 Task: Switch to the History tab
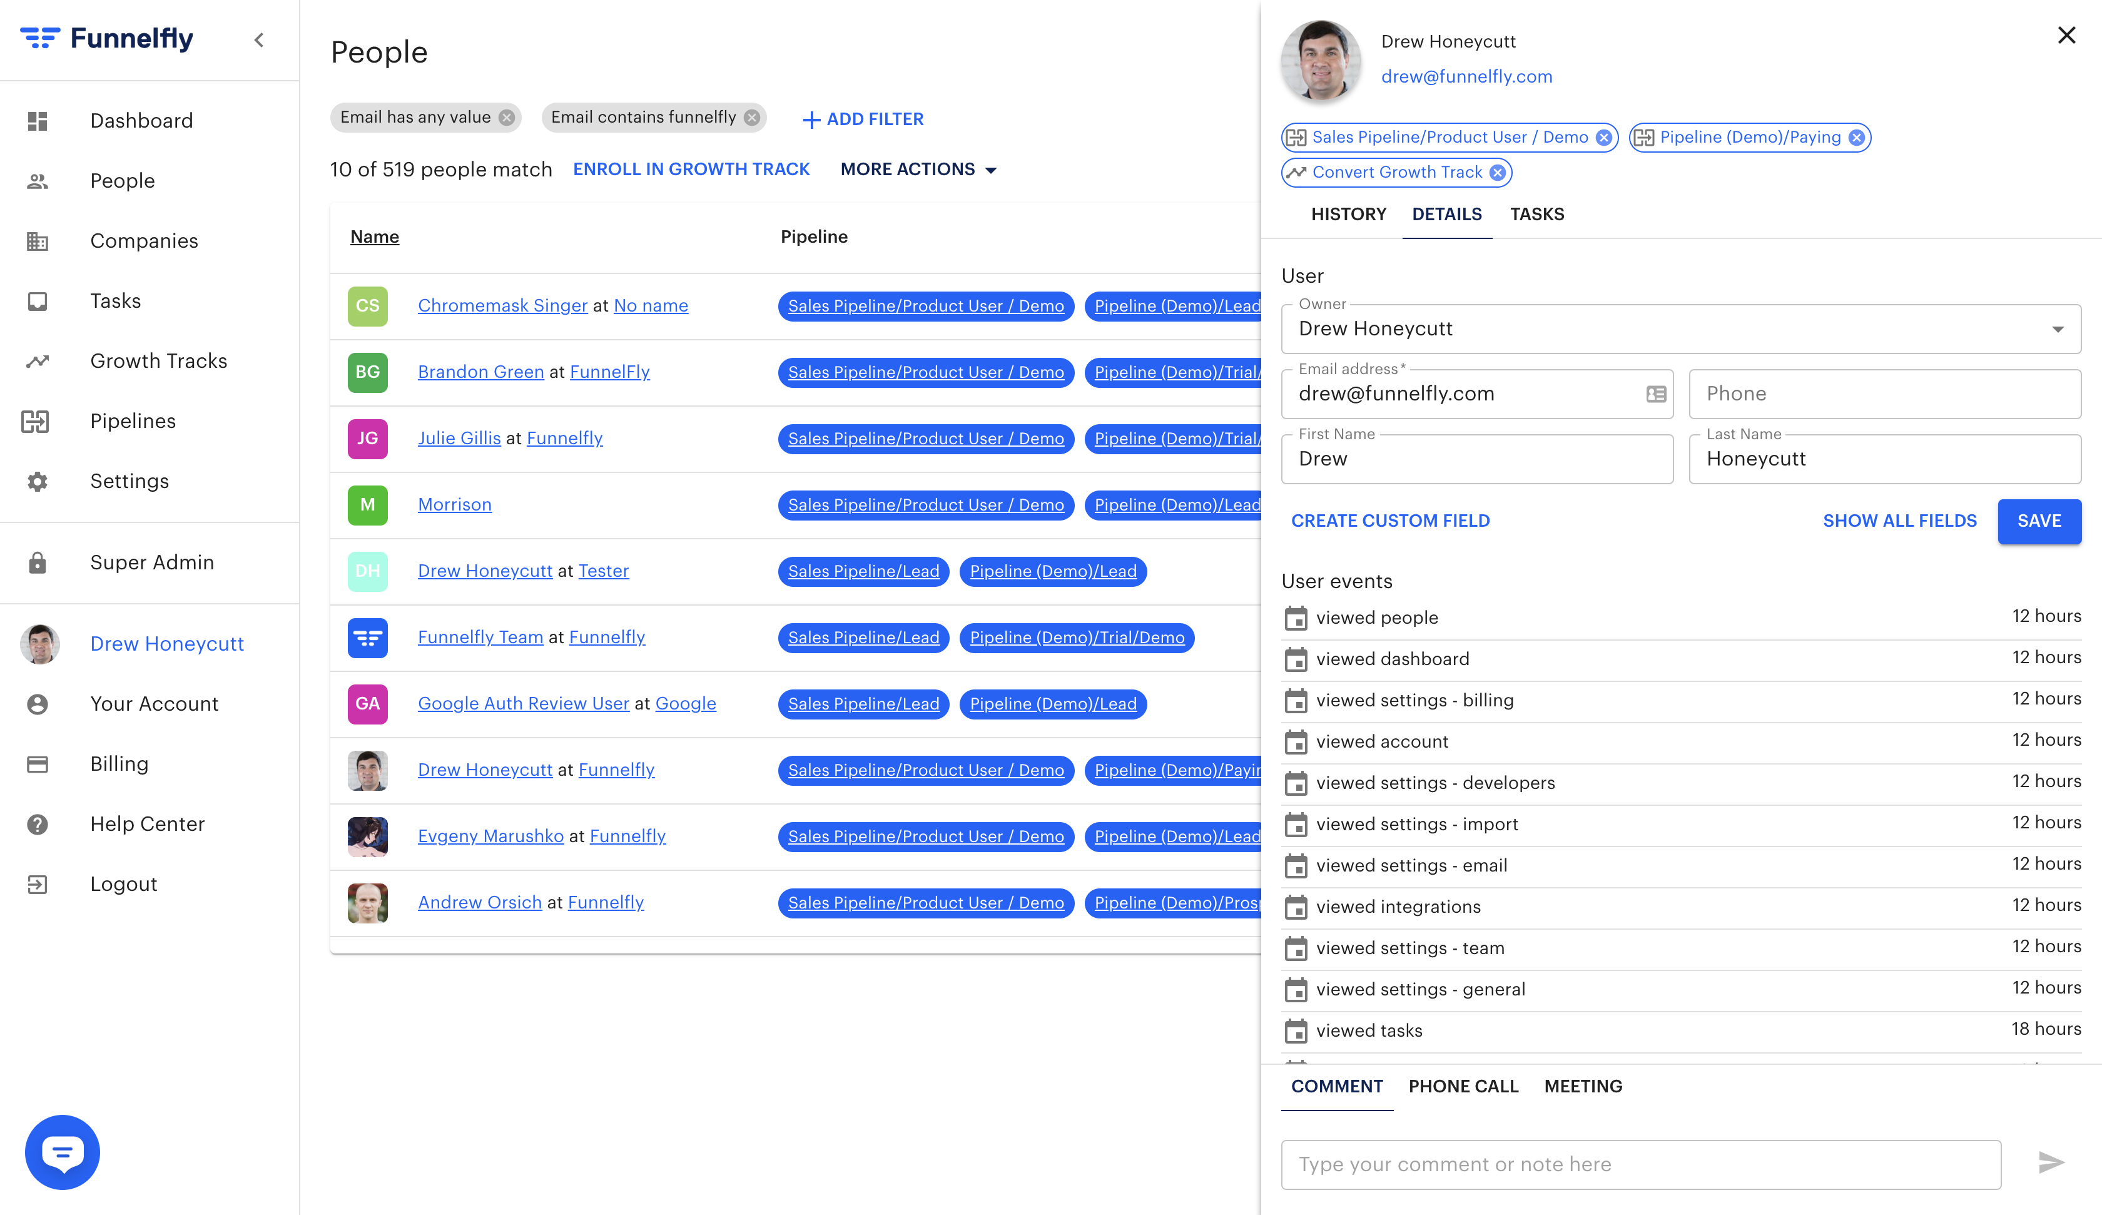[1348, 215]
